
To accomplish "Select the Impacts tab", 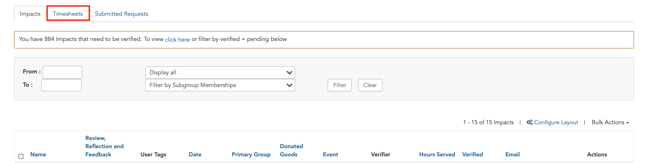I will [30, 14].
